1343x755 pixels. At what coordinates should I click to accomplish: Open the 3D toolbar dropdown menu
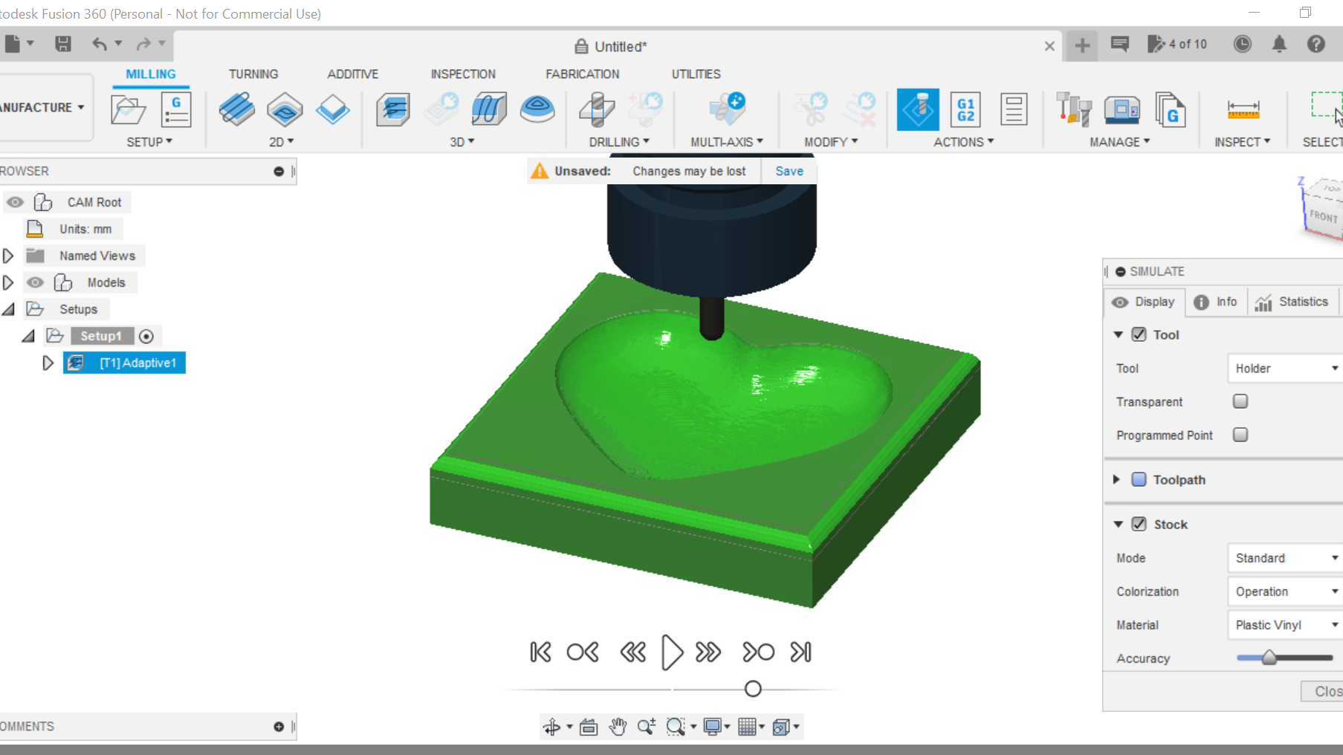pyautogui.click(x=462, y=142)
